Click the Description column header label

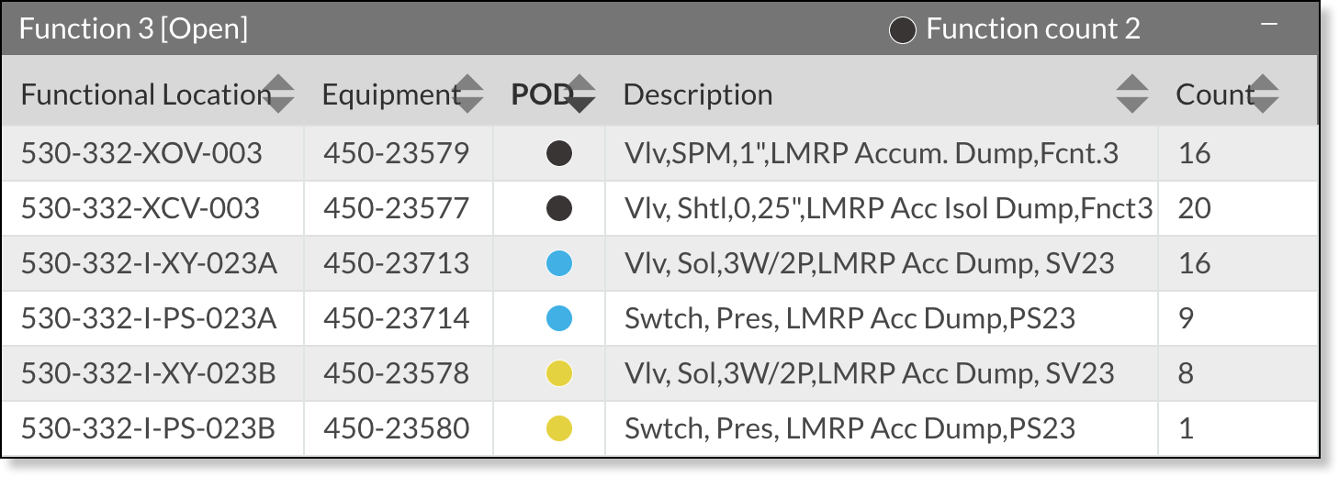[x=698, y=94]
